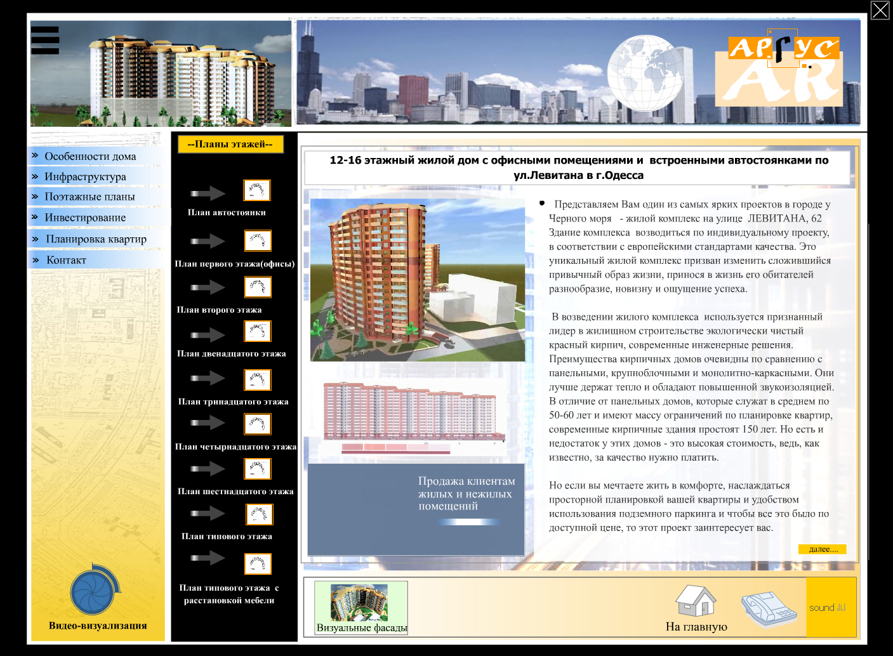Viewport: 893px width, 656px height.
Task: Click the --Планы этажей-- header button
Action: point(230,145)
